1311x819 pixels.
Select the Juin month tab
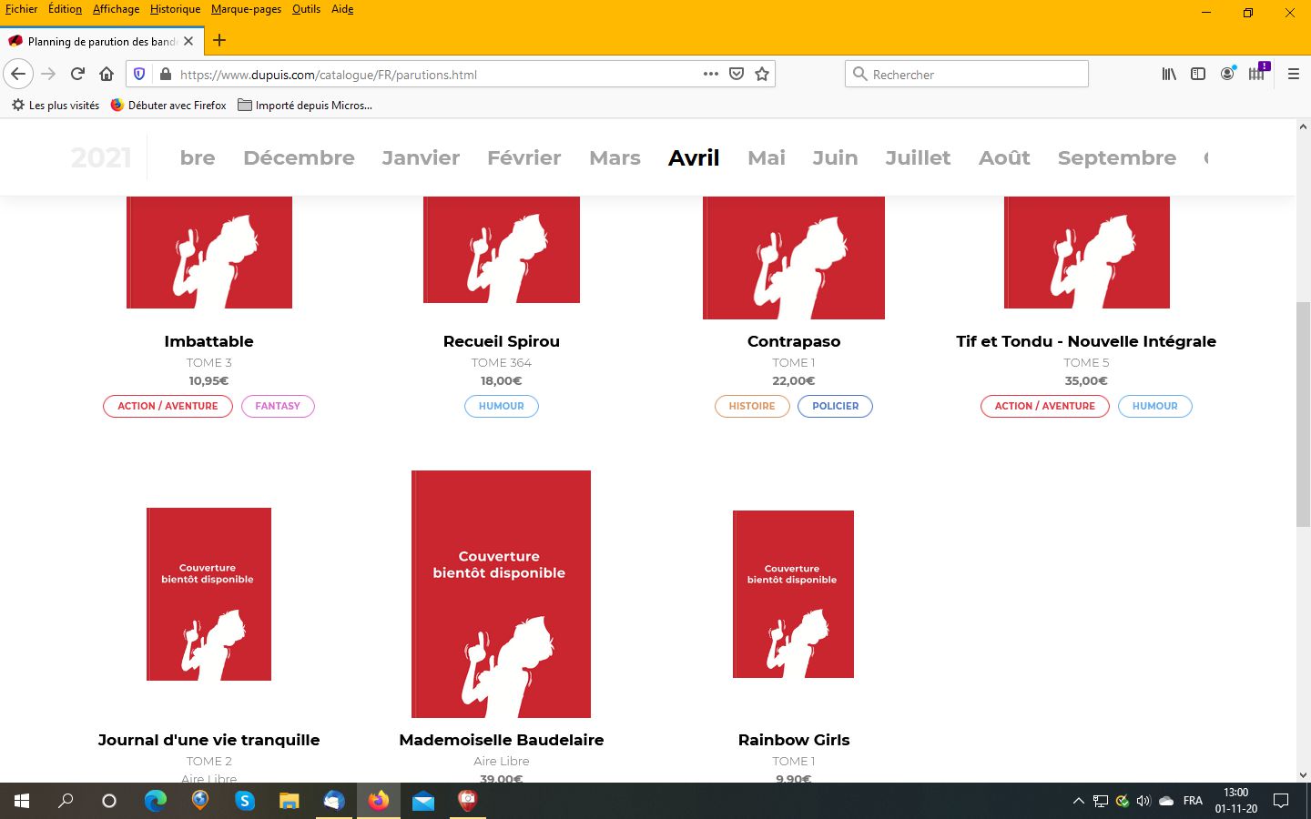(x=835, y=157)
